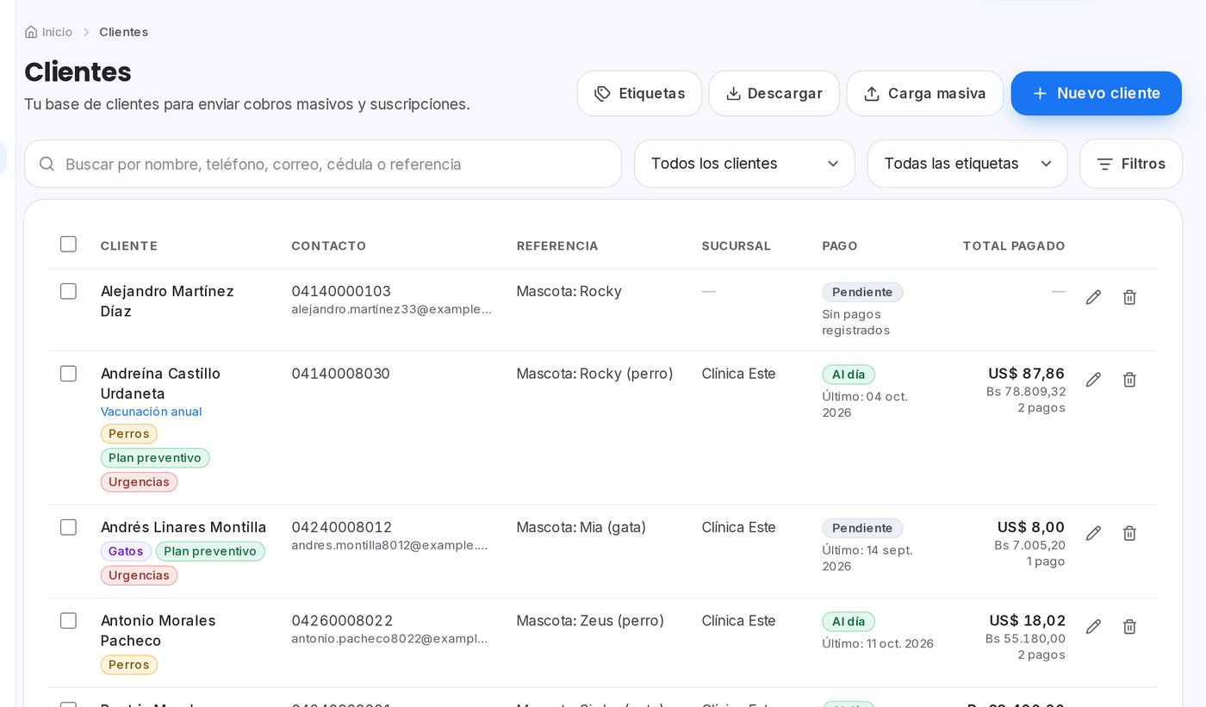Image resolution: width=1206 pixels, height=707 pixels.
Task: Open Vacunación anual link under Andreína
Action: click(x=152, y=412)
